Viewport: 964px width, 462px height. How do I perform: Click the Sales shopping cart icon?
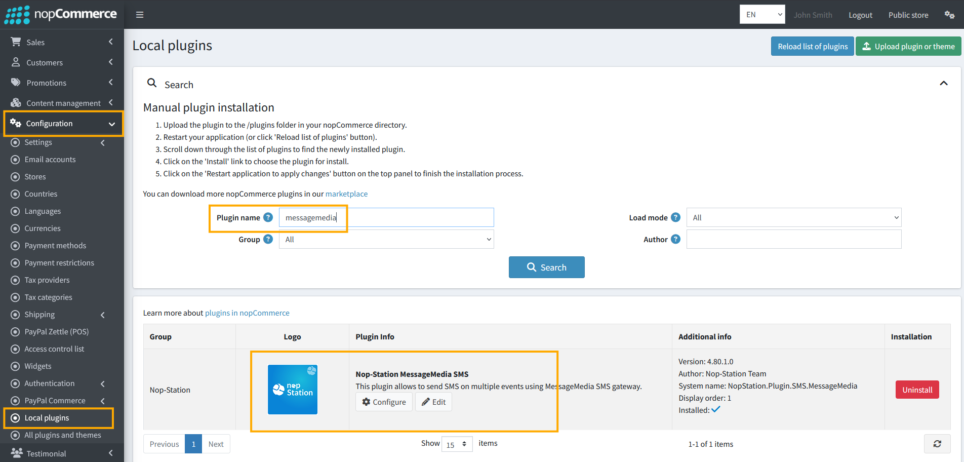pos(16,42)
